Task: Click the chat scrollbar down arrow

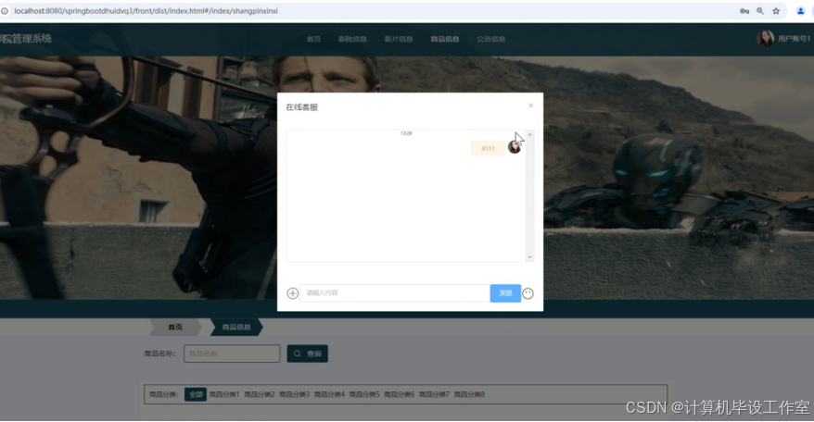Action: 529,257
